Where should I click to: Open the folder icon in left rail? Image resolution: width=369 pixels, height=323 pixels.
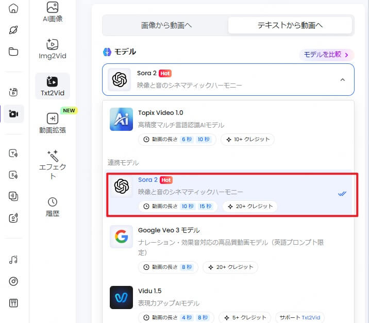13,52
